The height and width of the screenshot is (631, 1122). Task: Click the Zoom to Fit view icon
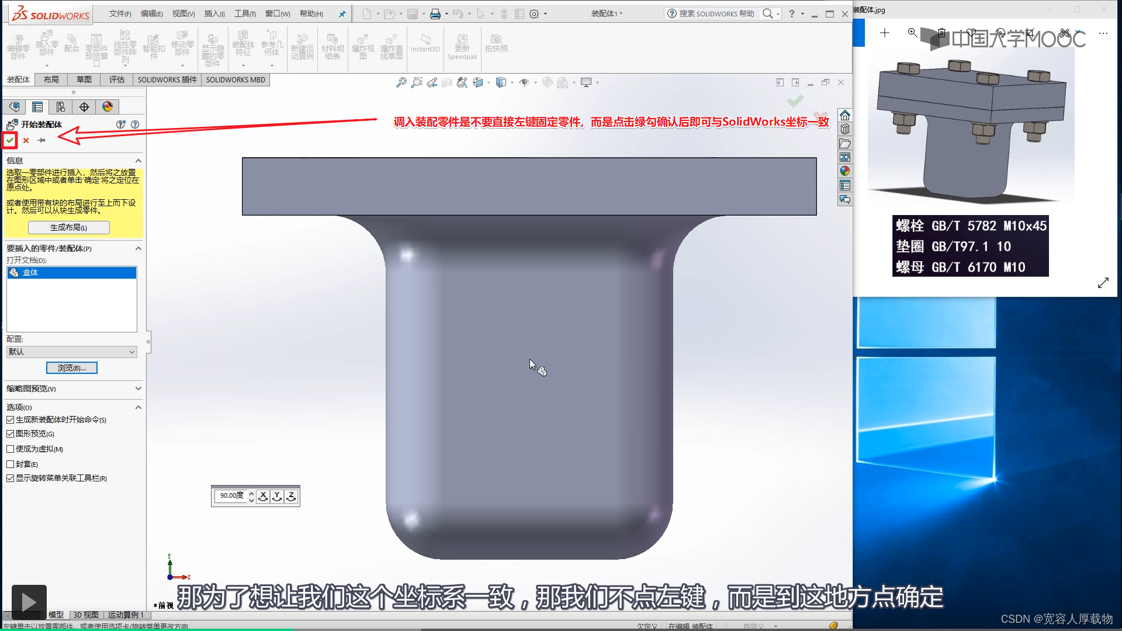[401, 82]
